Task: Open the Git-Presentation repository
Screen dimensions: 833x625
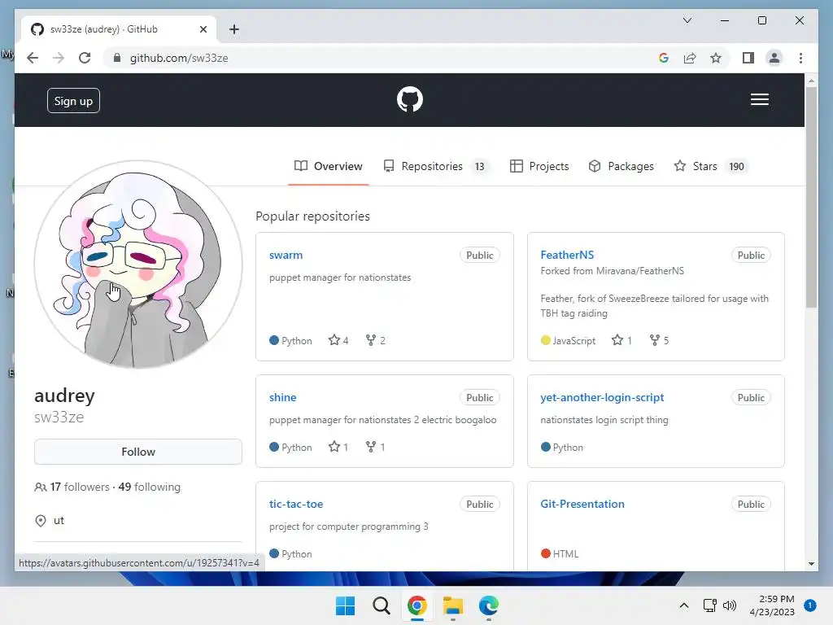Action: click(x=582, y=504)
